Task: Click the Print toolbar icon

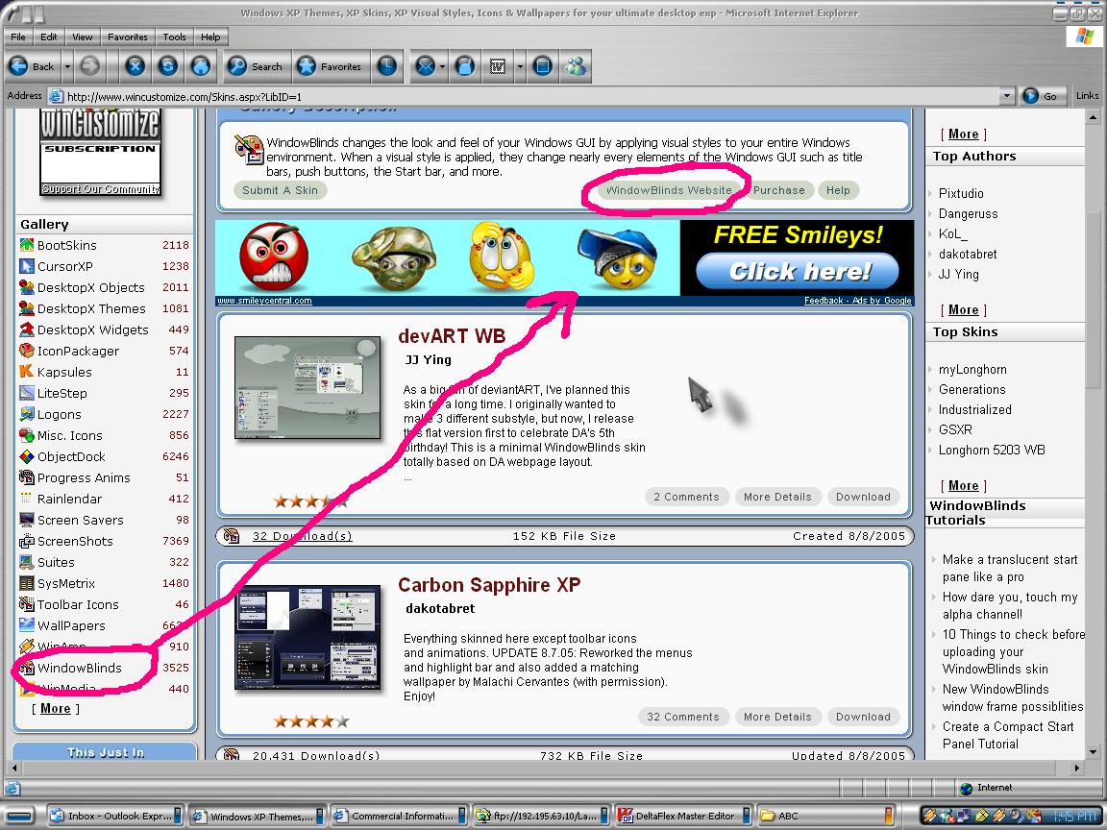Action: tap(465, 66)
